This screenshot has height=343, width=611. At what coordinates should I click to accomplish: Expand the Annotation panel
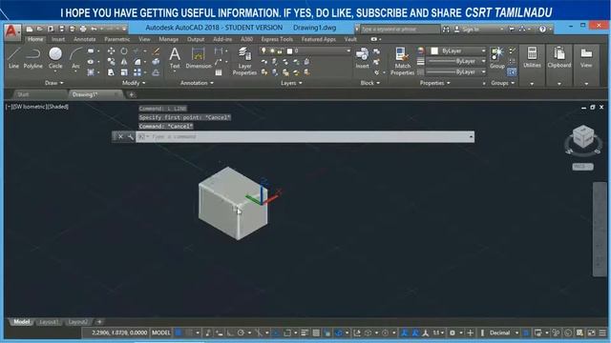(197, 83)
